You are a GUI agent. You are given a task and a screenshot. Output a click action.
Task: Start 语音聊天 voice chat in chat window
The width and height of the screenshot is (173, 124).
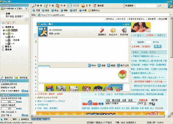point(102,32)
